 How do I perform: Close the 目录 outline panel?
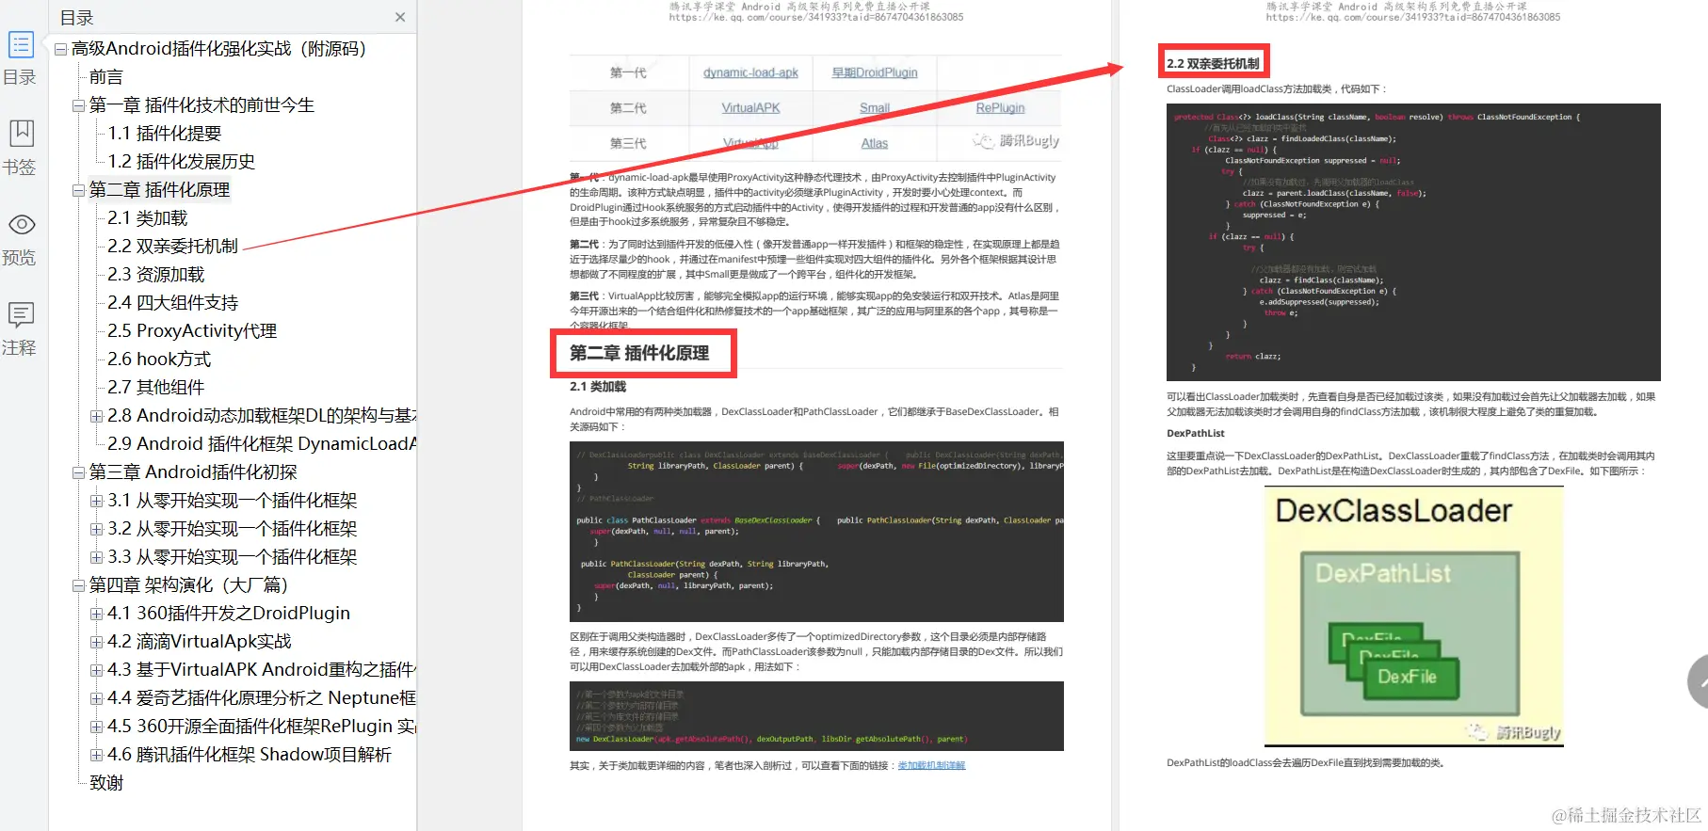tap(400, 17)
